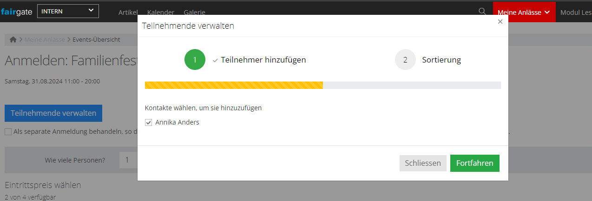Open the INTERN dropdown
This screenshot has height=201, width=592.
(x=68, y=11)
